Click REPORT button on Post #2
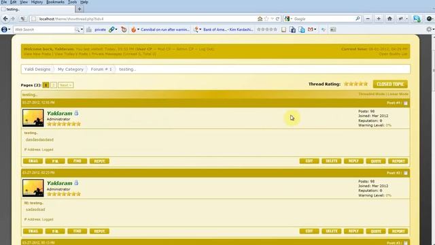This screenshot has width=435, height=245. 398,231
